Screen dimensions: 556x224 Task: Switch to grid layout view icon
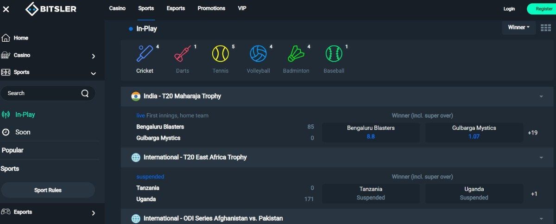point(546,28)
